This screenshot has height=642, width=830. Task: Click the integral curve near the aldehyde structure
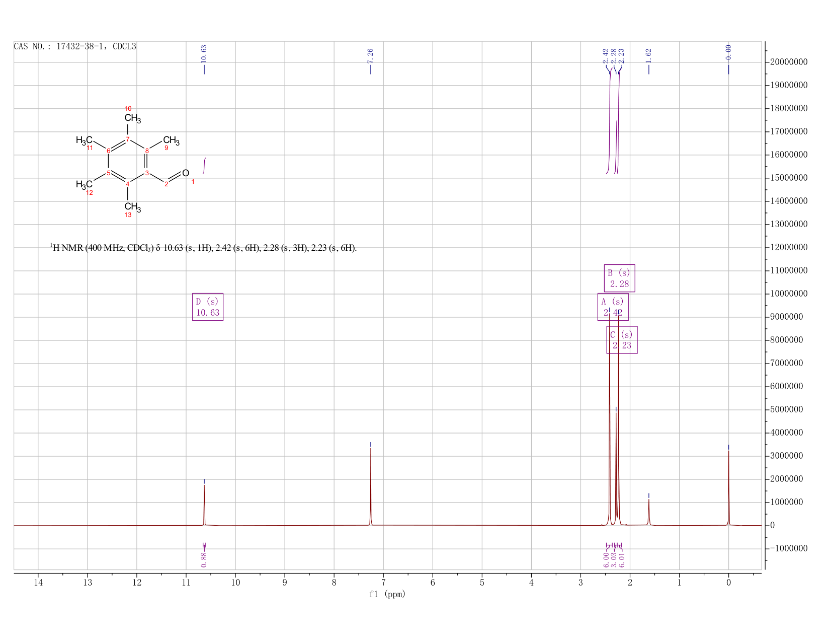(204, 166)
